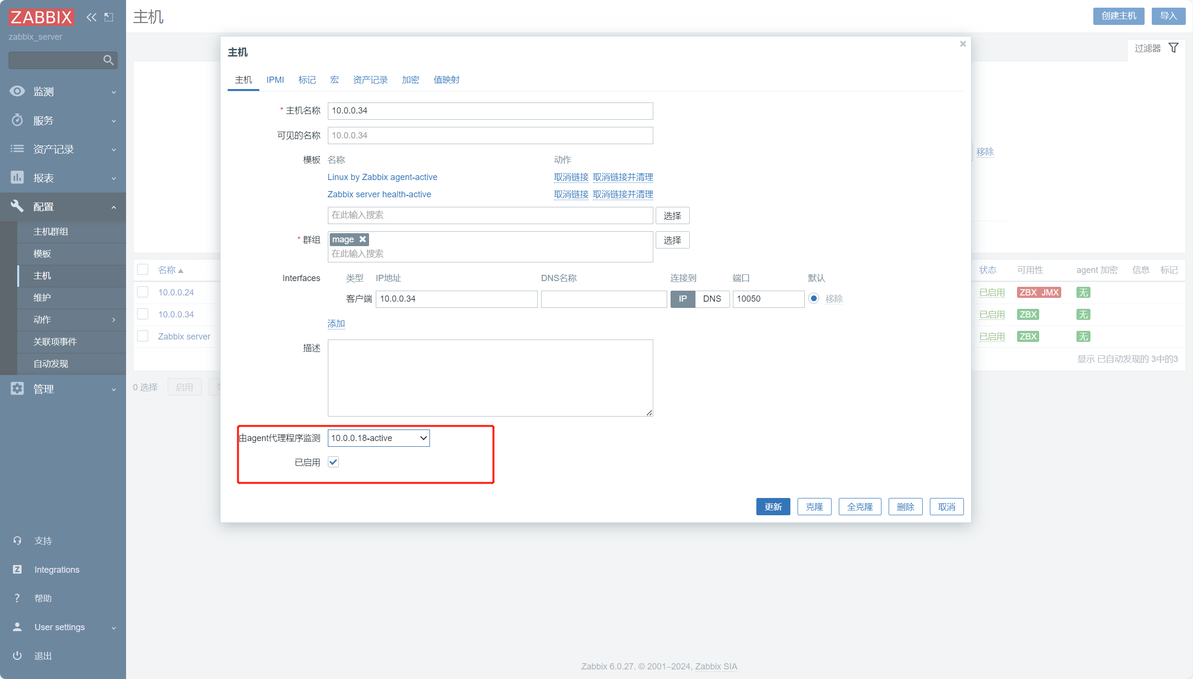1193x679 pixels.
Task: Click into the 描述 description text area
Action: (x=490, y=378)
